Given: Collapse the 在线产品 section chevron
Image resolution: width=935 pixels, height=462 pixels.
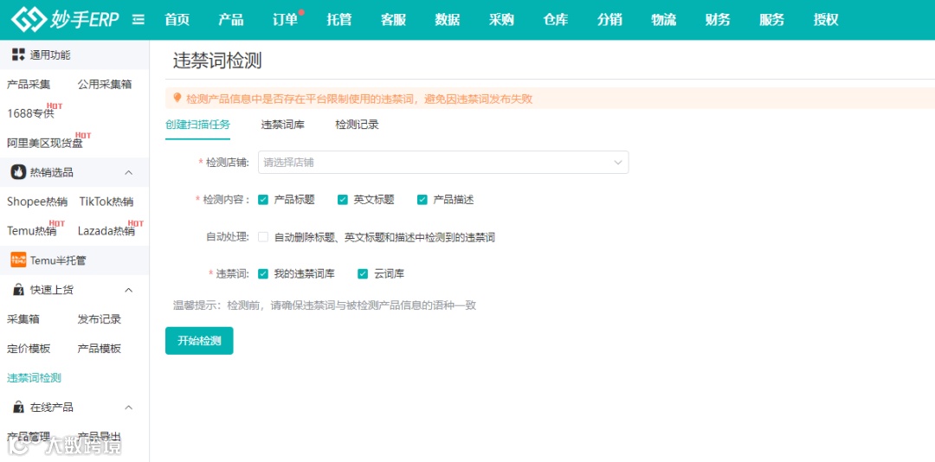Looking at the screenshot, I should pos(128,407).
